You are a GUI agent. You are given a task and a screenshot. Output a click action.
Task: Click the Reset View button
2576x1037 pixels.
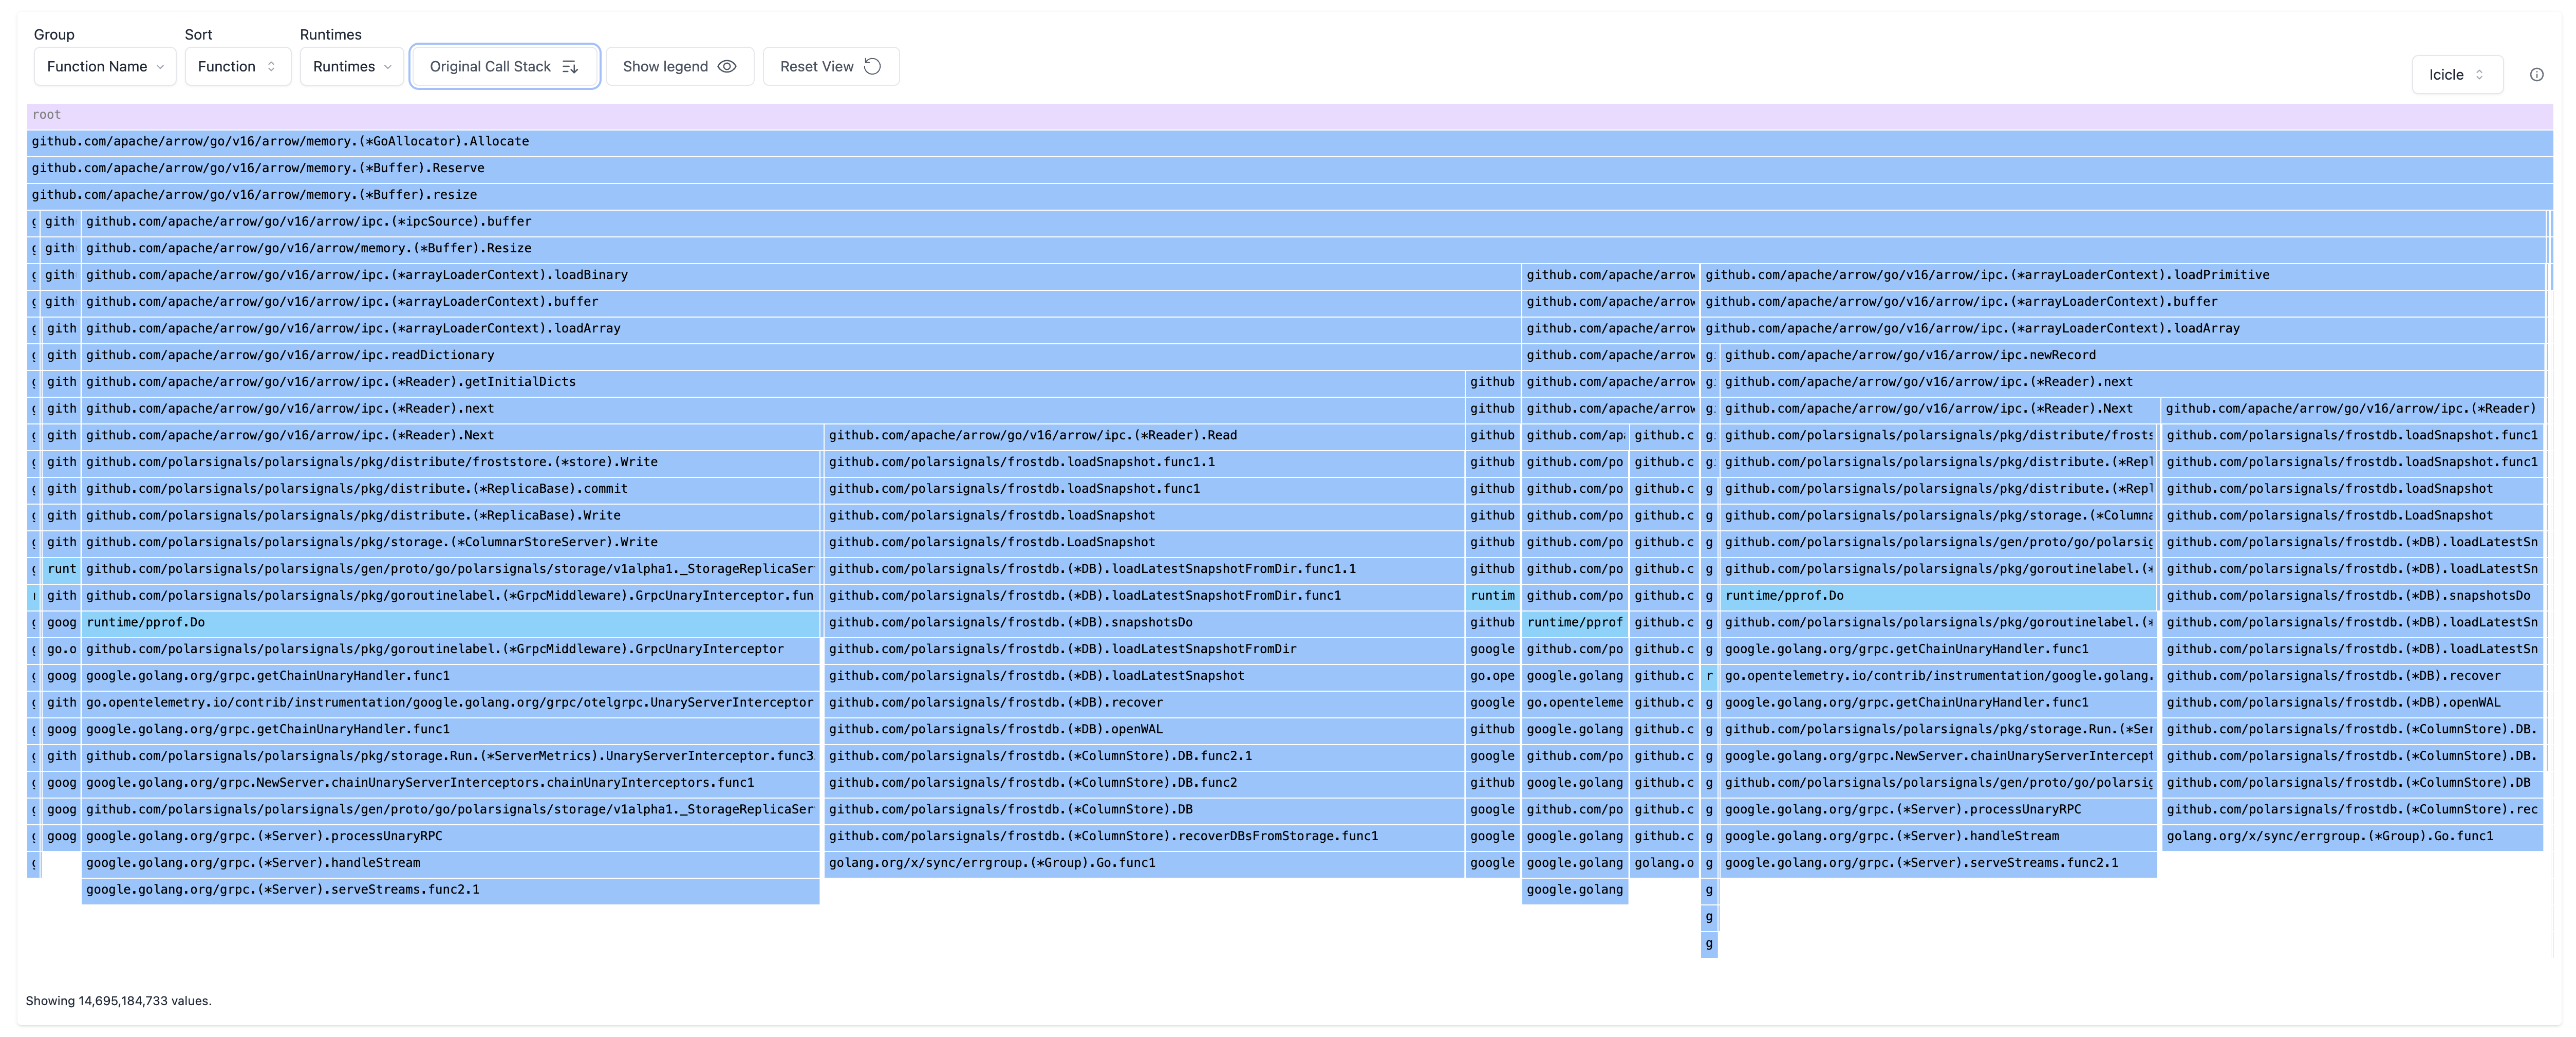pyautogui.click(x=830, y=66)
